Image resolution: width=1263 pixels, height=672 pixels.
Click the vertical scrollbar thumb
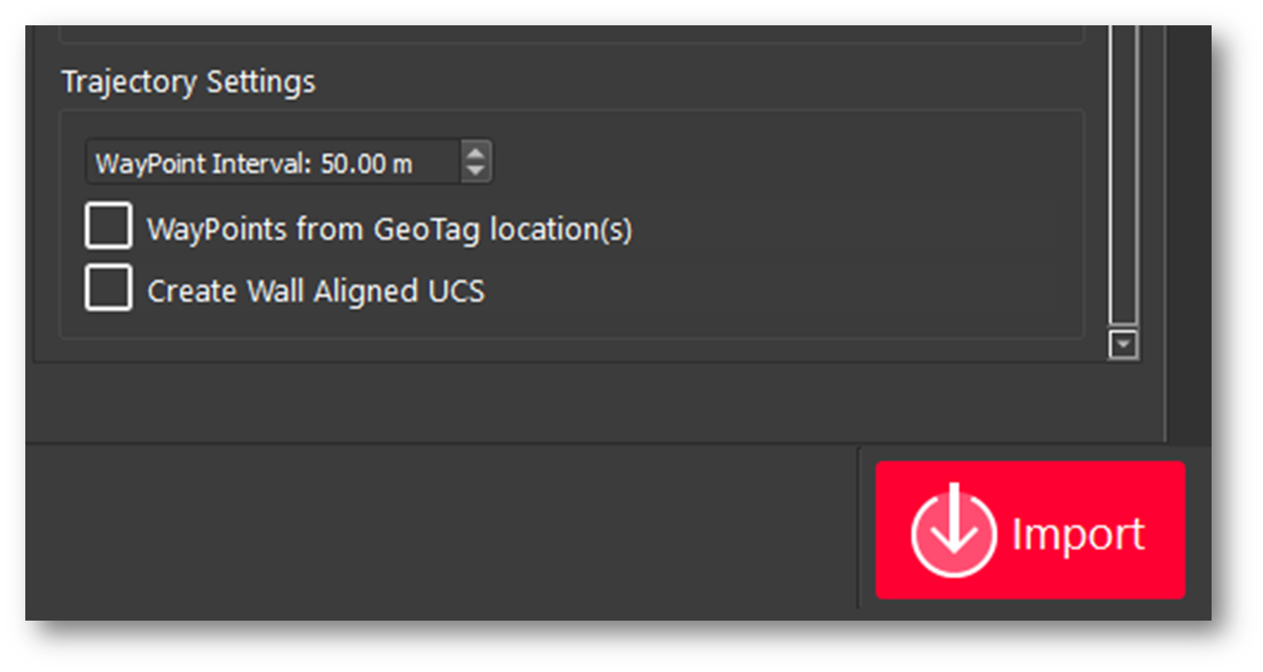(x=1123, y=174)
